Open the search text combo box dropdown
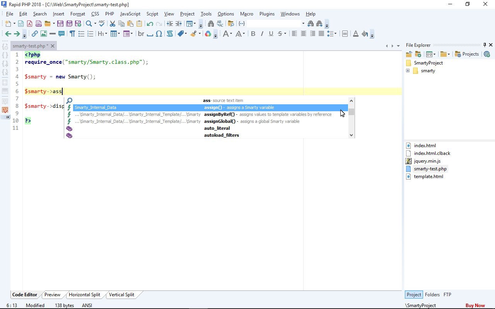The height and width of the screenshot is (309, 495). (303, 24)
